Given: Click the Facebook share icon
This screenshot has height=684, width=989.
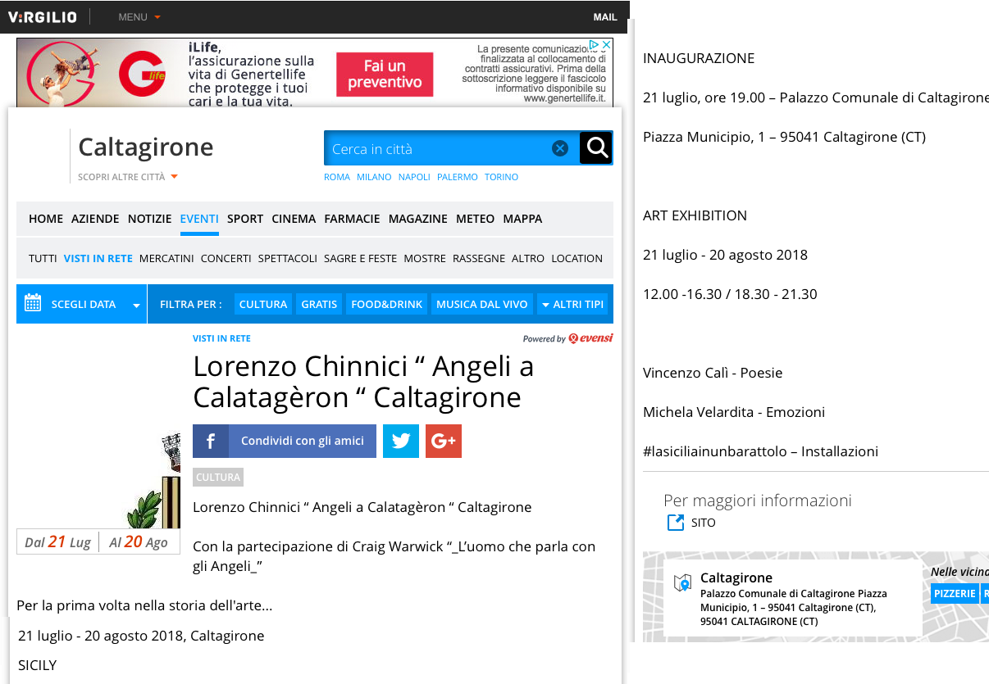Looking at the screenshot, I should 211,441.
